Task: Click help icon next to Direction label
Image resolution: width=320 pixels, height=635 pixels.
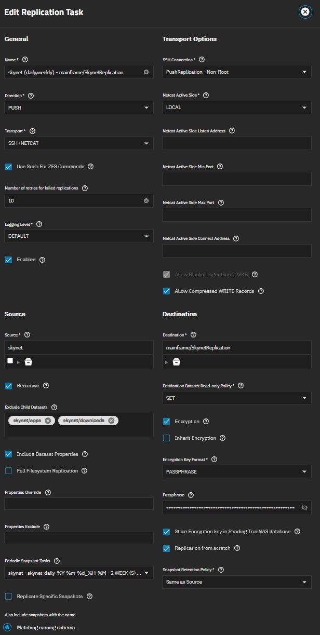Action: (31, 96)
